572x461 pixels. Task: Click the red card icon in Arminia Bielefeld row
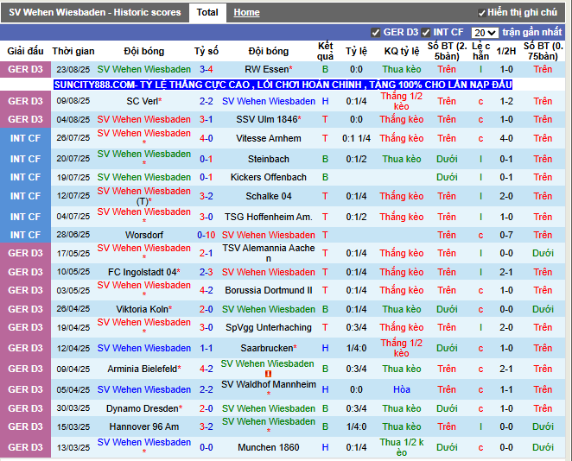tap(268, 374)
